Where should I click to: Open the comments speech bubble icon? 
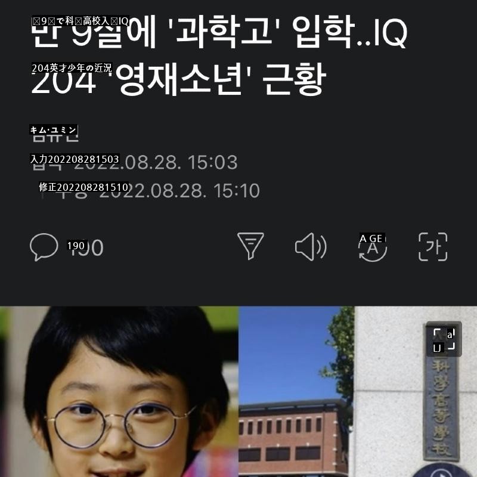(x=44, y=247)
